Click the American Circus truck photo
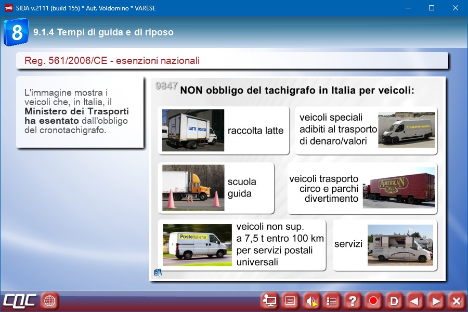 coord(398,188)
